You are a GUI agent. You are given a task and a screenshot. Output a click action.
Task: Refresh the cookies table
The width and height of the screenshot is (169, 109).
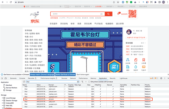tap(24, 82)
